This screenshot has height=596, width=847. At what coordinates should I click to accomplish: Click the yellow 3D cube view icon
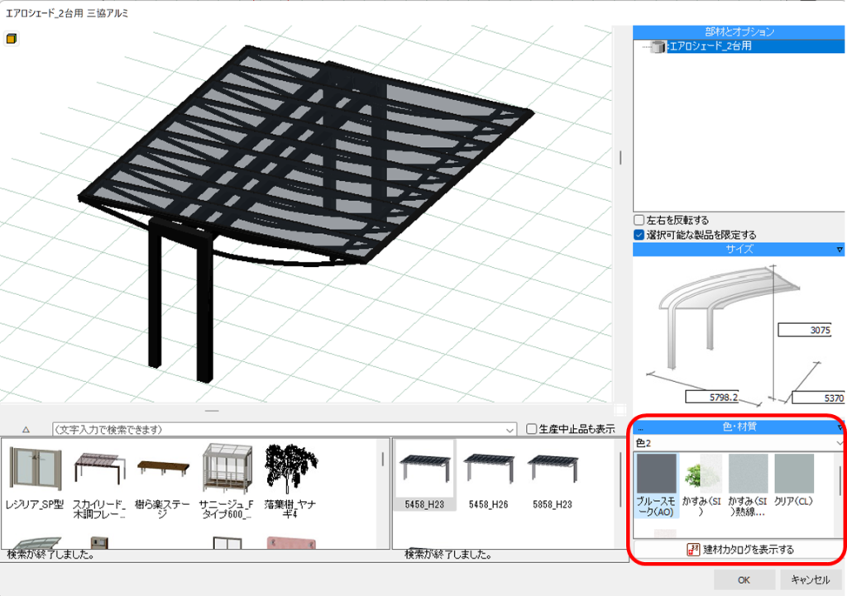pyautogui.click(x=12, y=38)
